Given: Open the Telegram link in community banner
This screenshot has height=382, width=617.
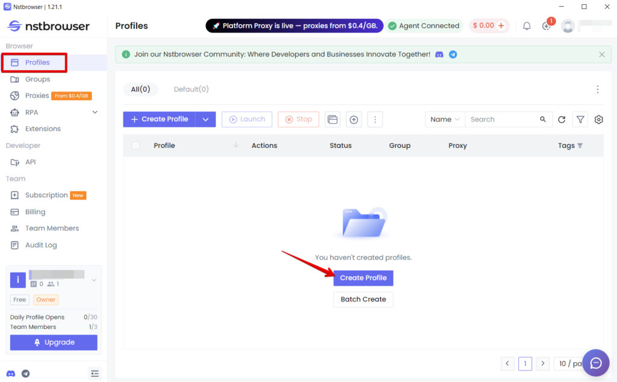Looking at the screenshot, I should (x=453, y=55).
